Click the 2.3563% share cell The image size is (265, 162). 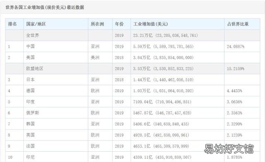[x=235, y=113]
